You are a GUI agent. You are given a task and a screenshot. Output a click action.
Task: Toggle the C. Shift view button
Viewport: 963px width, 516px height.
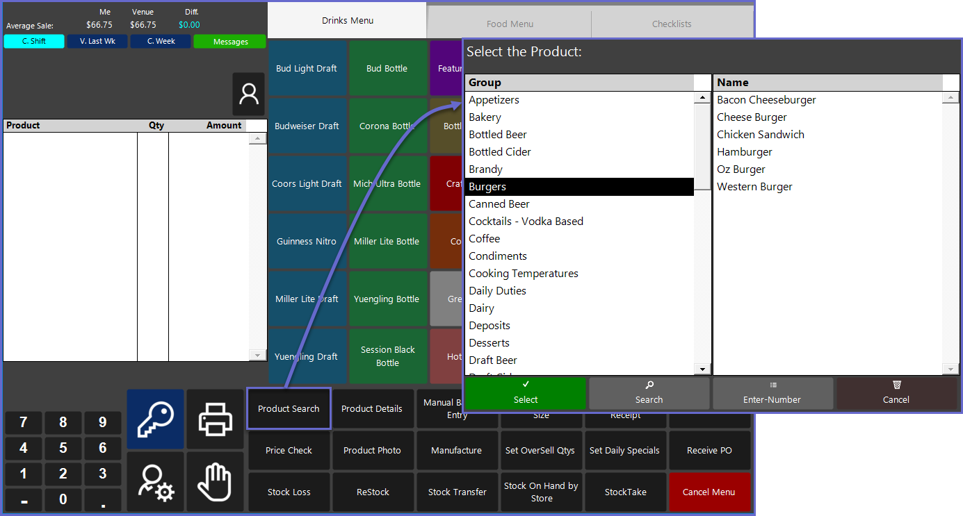(34, 42)
